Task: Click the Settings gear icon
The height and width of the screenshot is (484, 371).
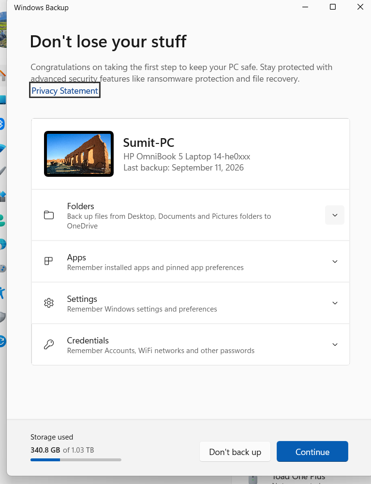Action: click(x=49, y=303)
